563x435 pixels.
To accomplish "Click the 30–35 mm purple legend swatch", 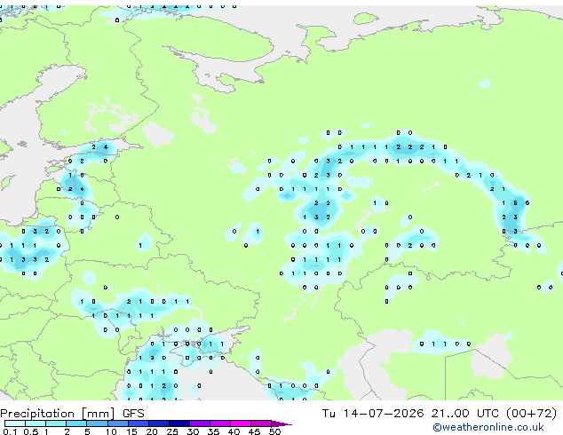I will (x=200, y=423).
